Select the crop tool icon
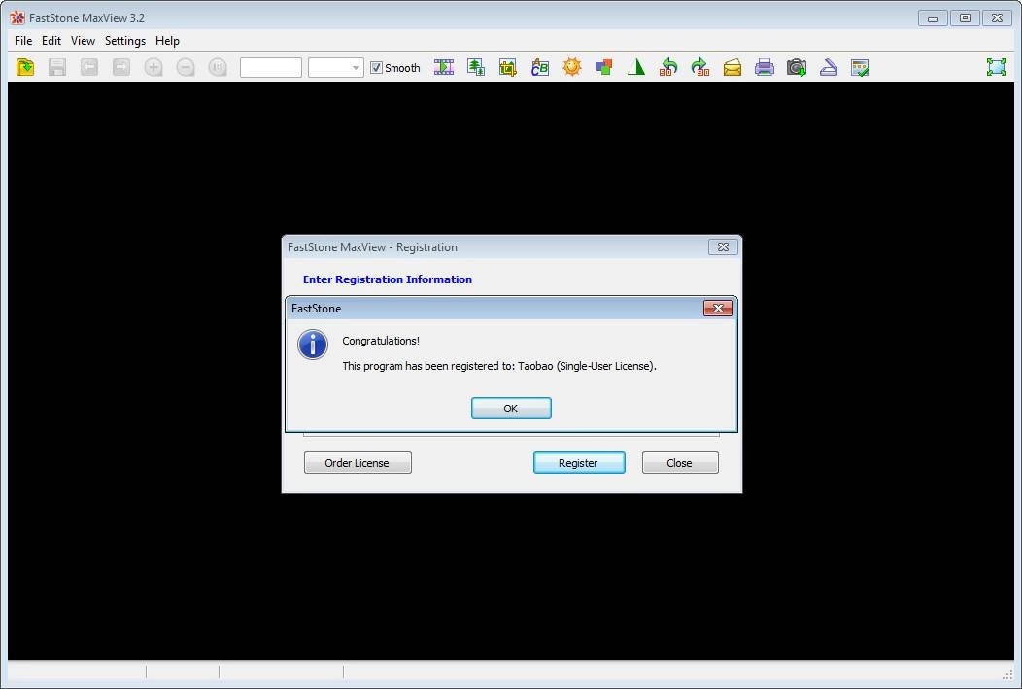1022x689 pixels. coord(508,67)
